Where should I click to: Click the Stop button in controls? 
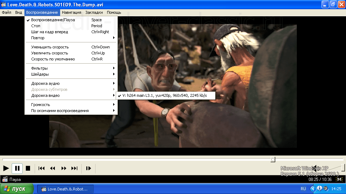28,169
